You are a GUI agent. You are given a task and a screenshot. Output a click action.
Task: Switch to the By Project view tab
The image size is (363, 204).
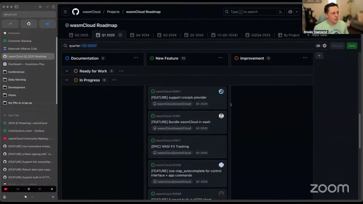(289, 35)
